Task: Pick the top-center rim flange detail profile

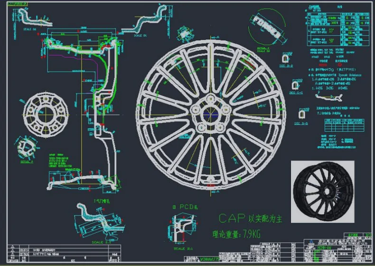Action: point(145,19)
